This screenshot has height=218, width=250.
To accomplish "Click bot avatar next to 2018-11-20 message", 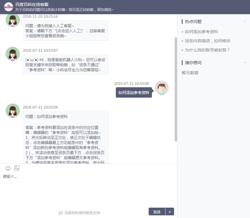I will pos(13,20).
